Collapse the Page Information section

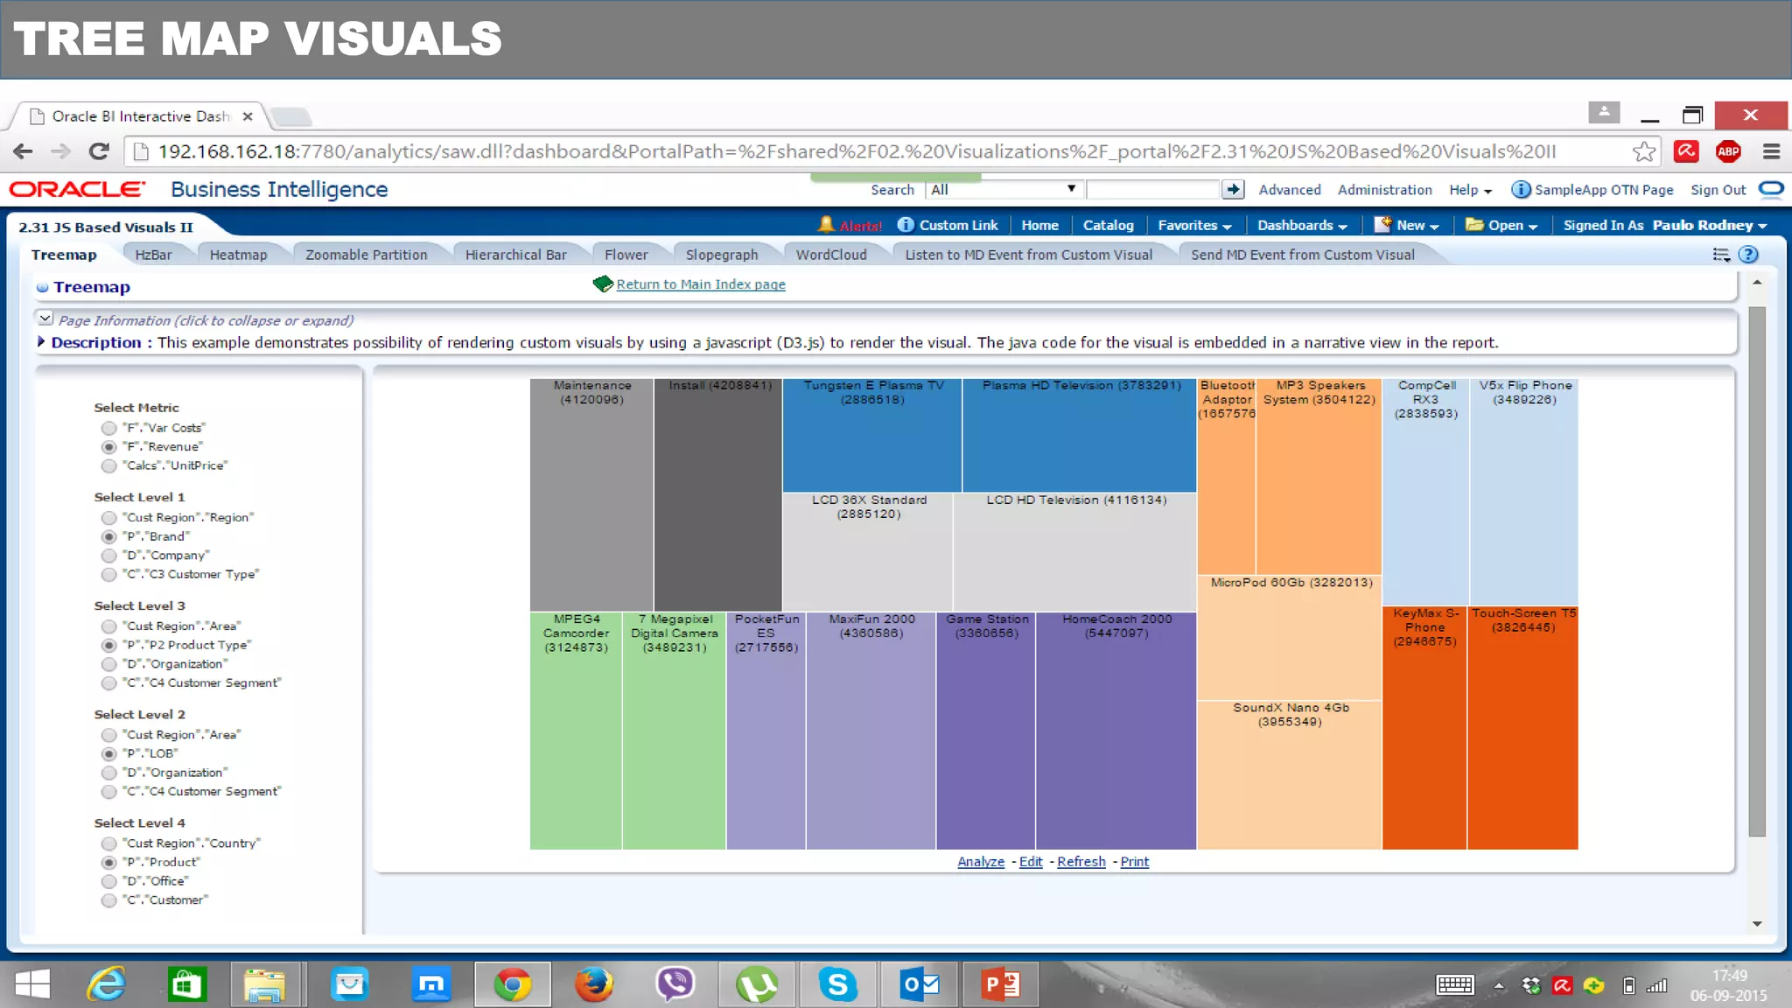tap(45, 319)
